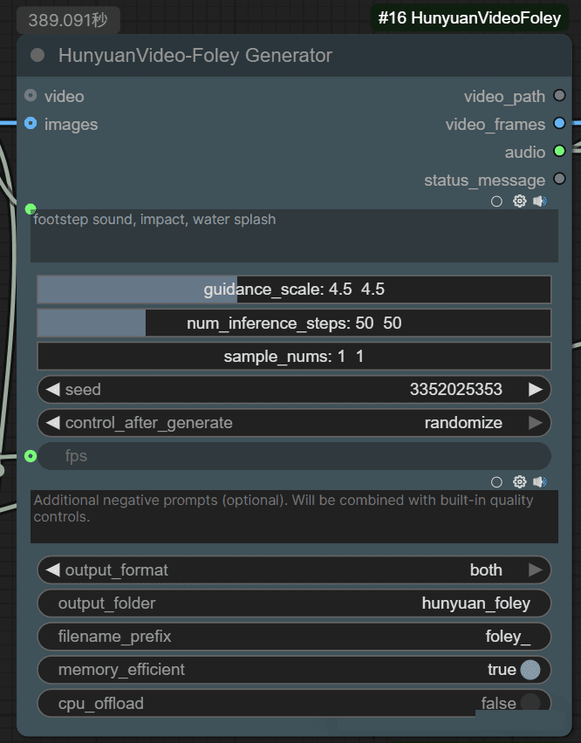Click the video_frames output socket
This screenshot has height=743, width=581.
[560, 123]
